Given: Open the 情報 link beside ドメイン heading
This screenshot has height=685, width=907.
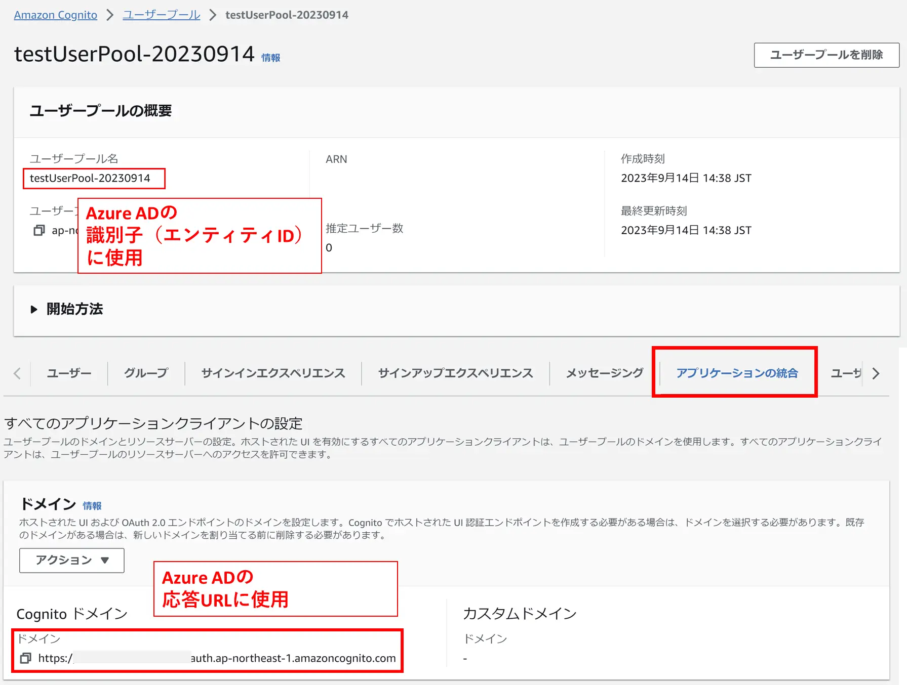Looking at the screenshot, I should point(92,506).
